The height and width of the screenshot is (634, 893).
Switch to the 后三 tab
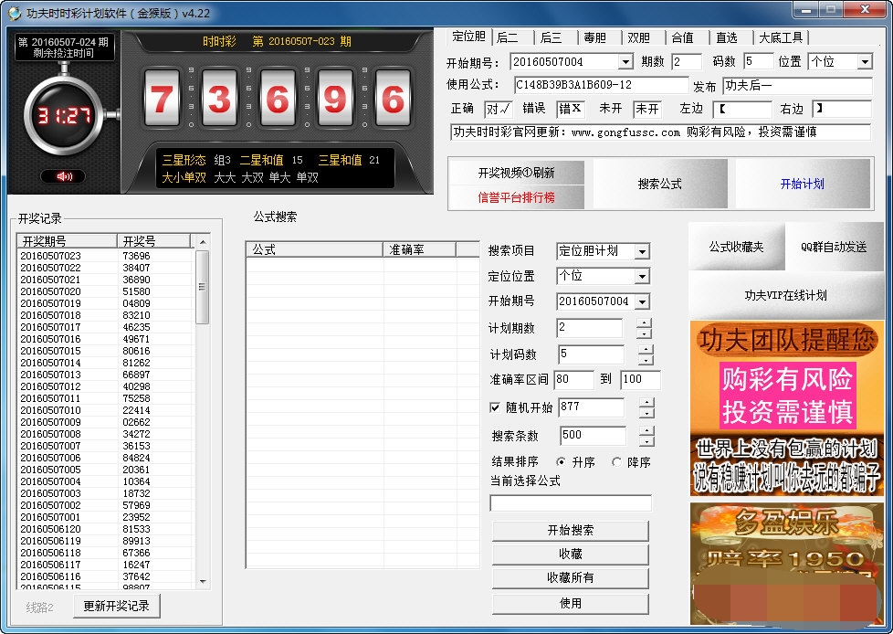pyautogui.click(x=551, y=37)
